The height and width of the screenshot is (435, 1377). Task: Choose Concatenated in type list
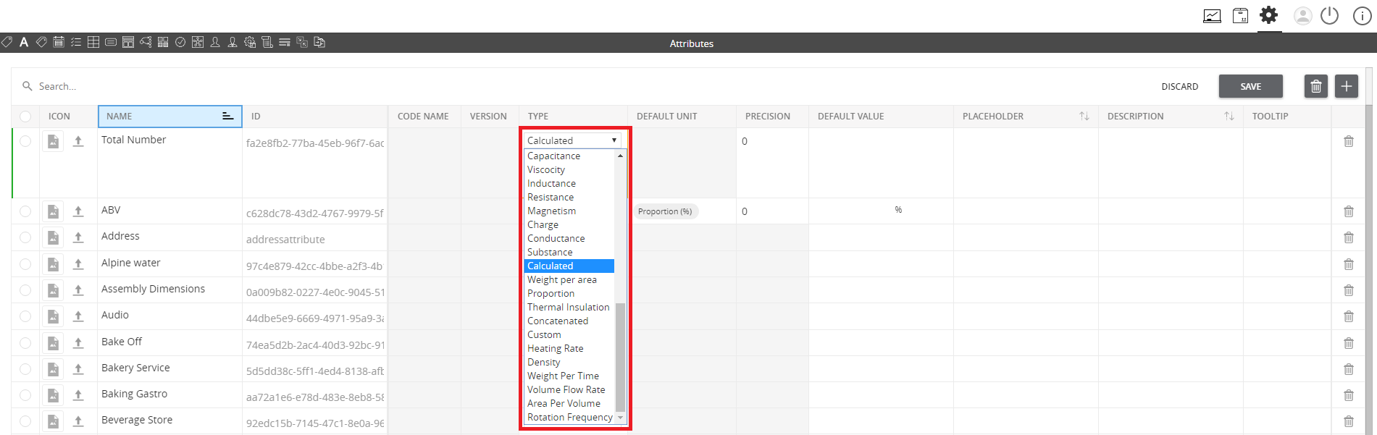[569, 321]
